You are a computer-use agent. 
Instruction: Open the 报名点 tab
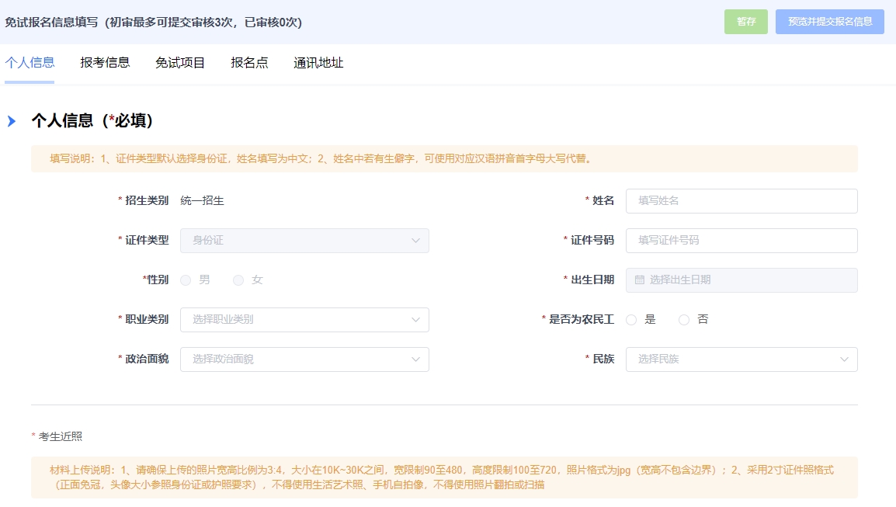coord(249,63)
